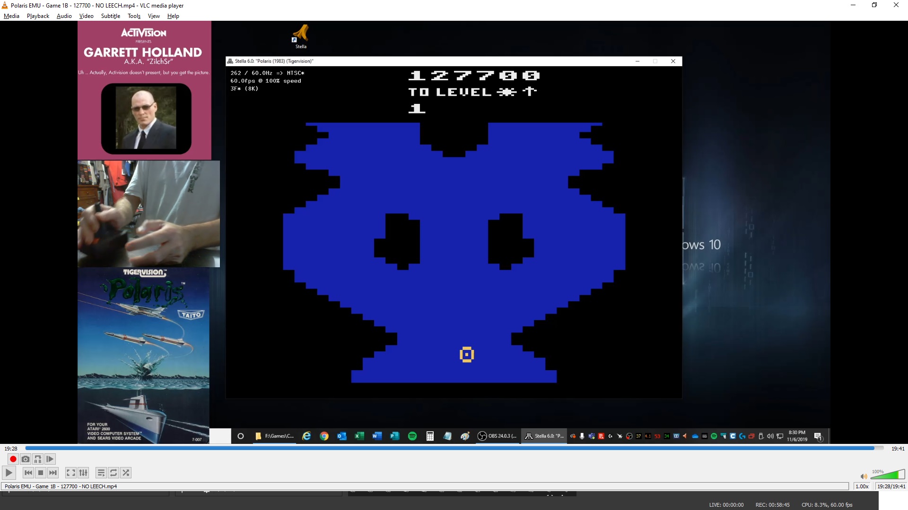Open the Playback menu
908x510 pixels.
click(38, 16)
